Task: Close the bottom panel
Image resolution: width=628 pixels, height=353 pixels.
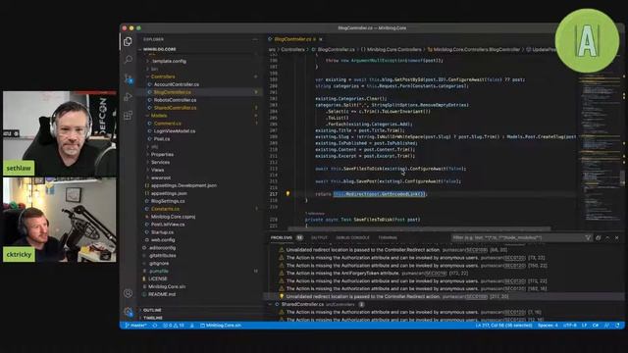Action: tap(617, 237)
